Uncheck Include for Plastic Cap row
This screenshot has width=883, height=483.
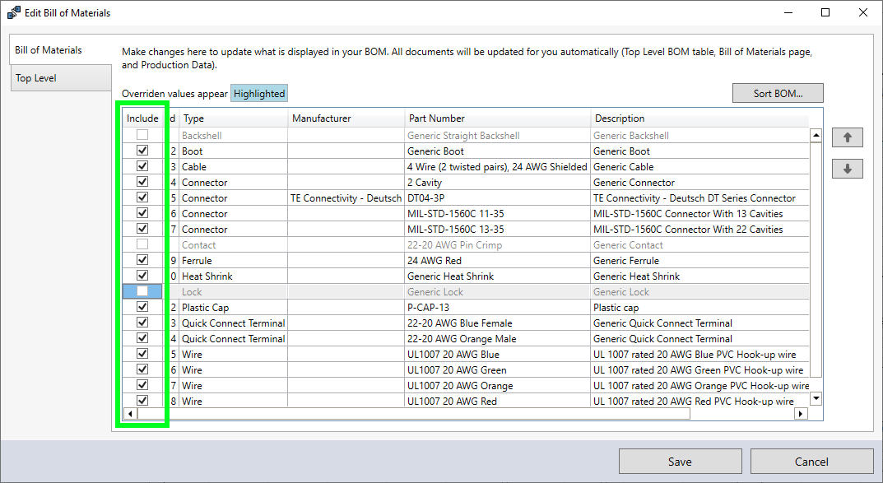click(x=142, y=307)
